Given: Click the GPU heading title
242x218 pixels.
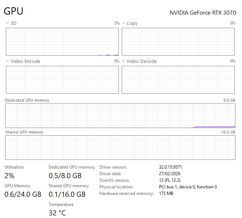Looking at the screenshot, I should pos(14,11).
